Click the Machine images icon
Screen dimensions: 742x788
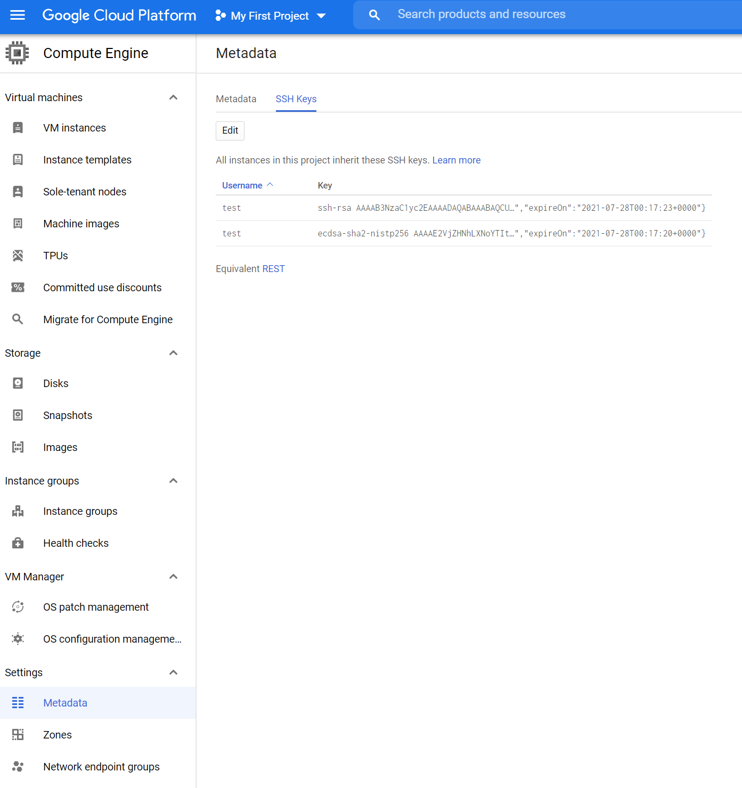pos(18,224)
